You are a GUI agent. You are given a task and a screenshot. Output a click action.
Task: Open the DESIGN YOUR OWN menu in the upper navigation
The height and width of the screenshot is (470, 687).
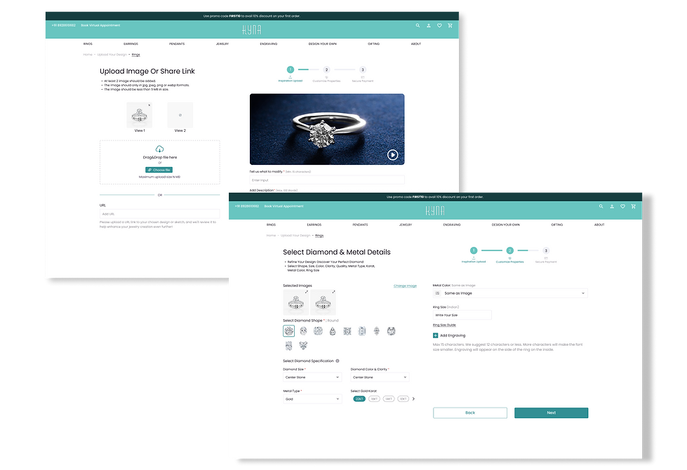coord(323,43)
